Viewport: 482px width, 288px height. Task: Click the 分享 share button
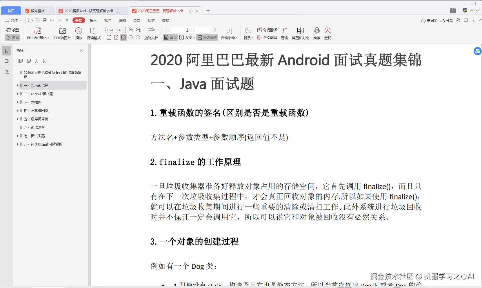[447, 20]
